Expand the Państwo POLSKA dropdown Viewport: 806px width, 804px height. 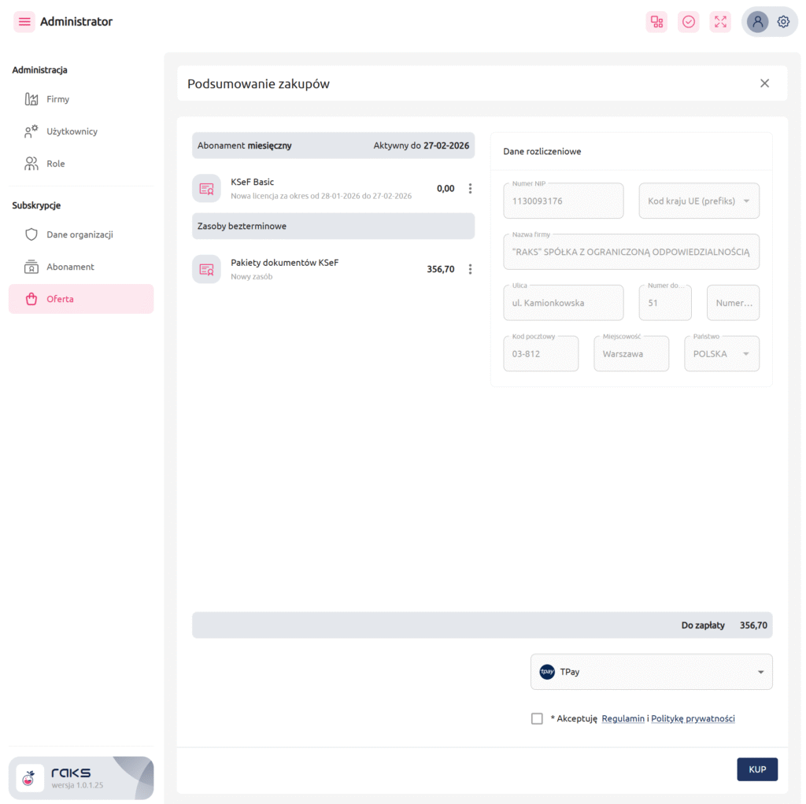point(722,354)
